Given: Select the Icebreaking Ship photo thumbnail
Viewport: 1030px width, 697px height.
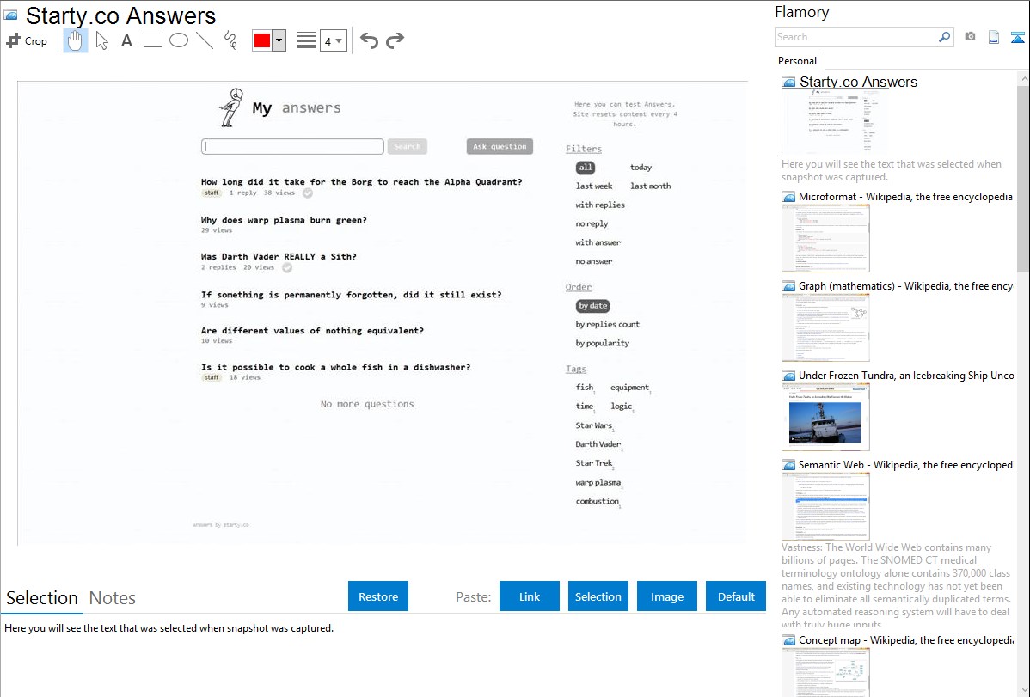Looking at the screenshot, I should coord(825,417).
